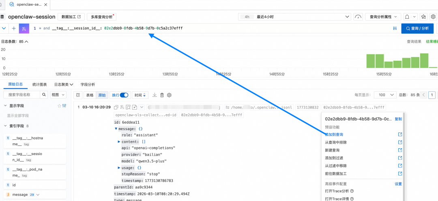Viewport: 438px width, 201px height.
Task: Click the field settings sliders icon by 显示字段
Action: coord(64,106)
